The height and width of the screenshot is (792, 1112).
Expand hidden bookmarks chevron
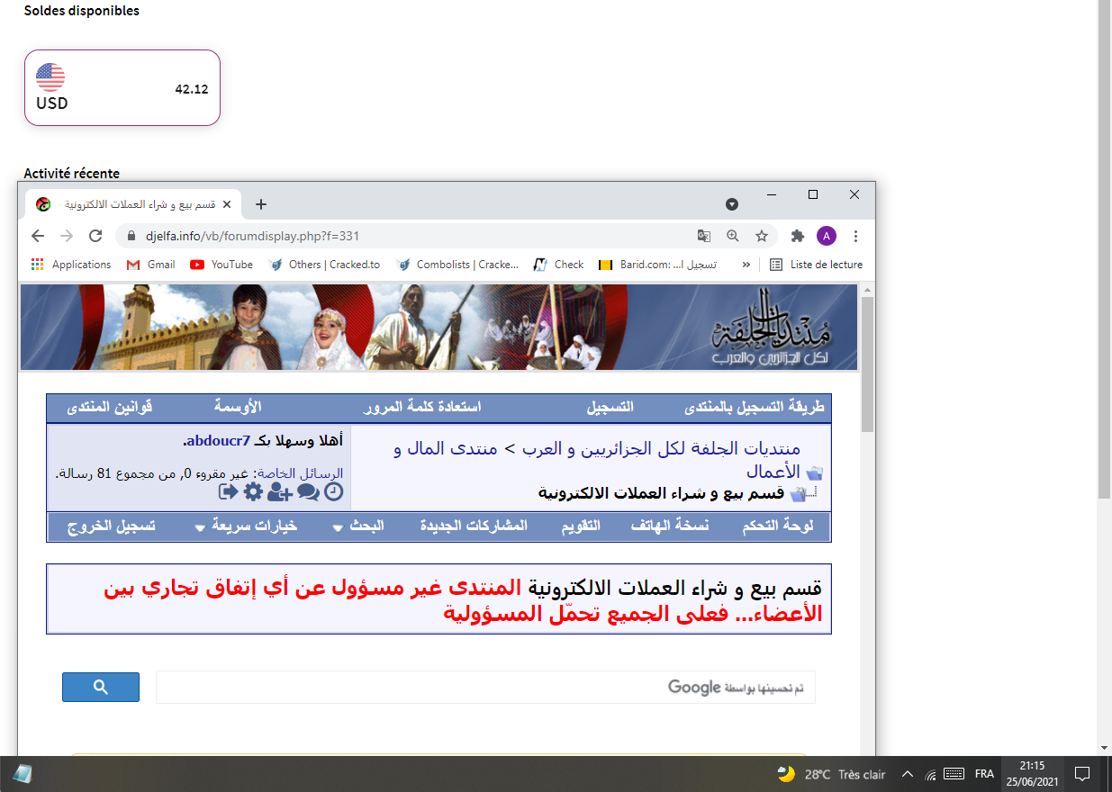(x=746, y=265)
